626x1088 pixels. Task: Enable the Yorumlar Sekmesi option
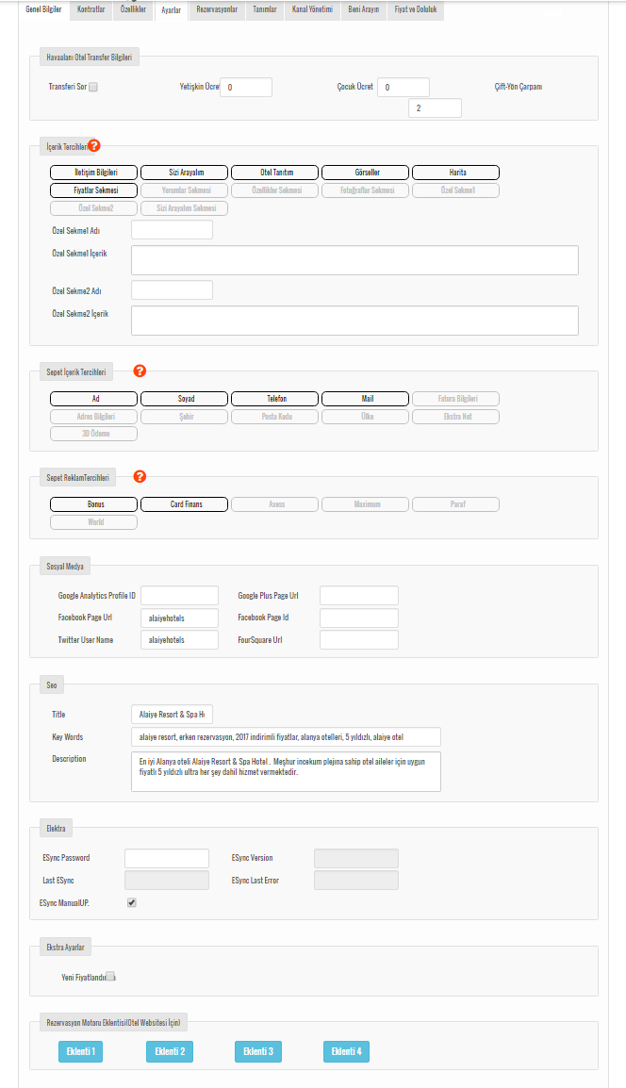coord(184,190)
